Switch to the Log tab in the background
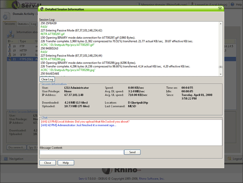Screen dimensions: 243x183 (x=34, y=24)
